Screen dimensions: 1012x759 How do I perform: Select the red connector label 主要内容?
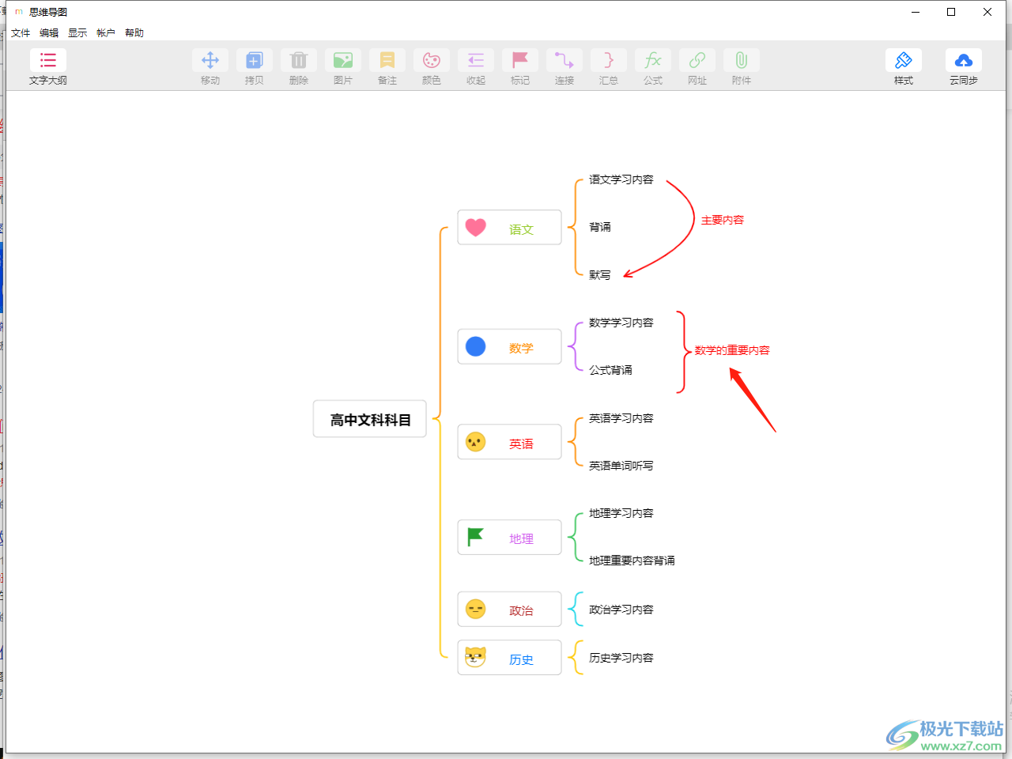[x=723, y=220]
